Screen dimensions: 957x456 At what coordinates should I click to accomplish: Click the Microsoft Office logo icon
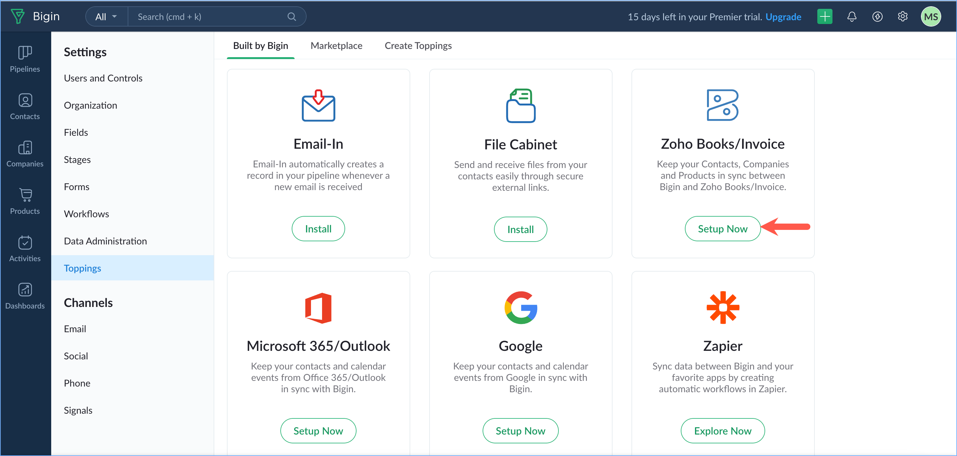coord(318,308)
